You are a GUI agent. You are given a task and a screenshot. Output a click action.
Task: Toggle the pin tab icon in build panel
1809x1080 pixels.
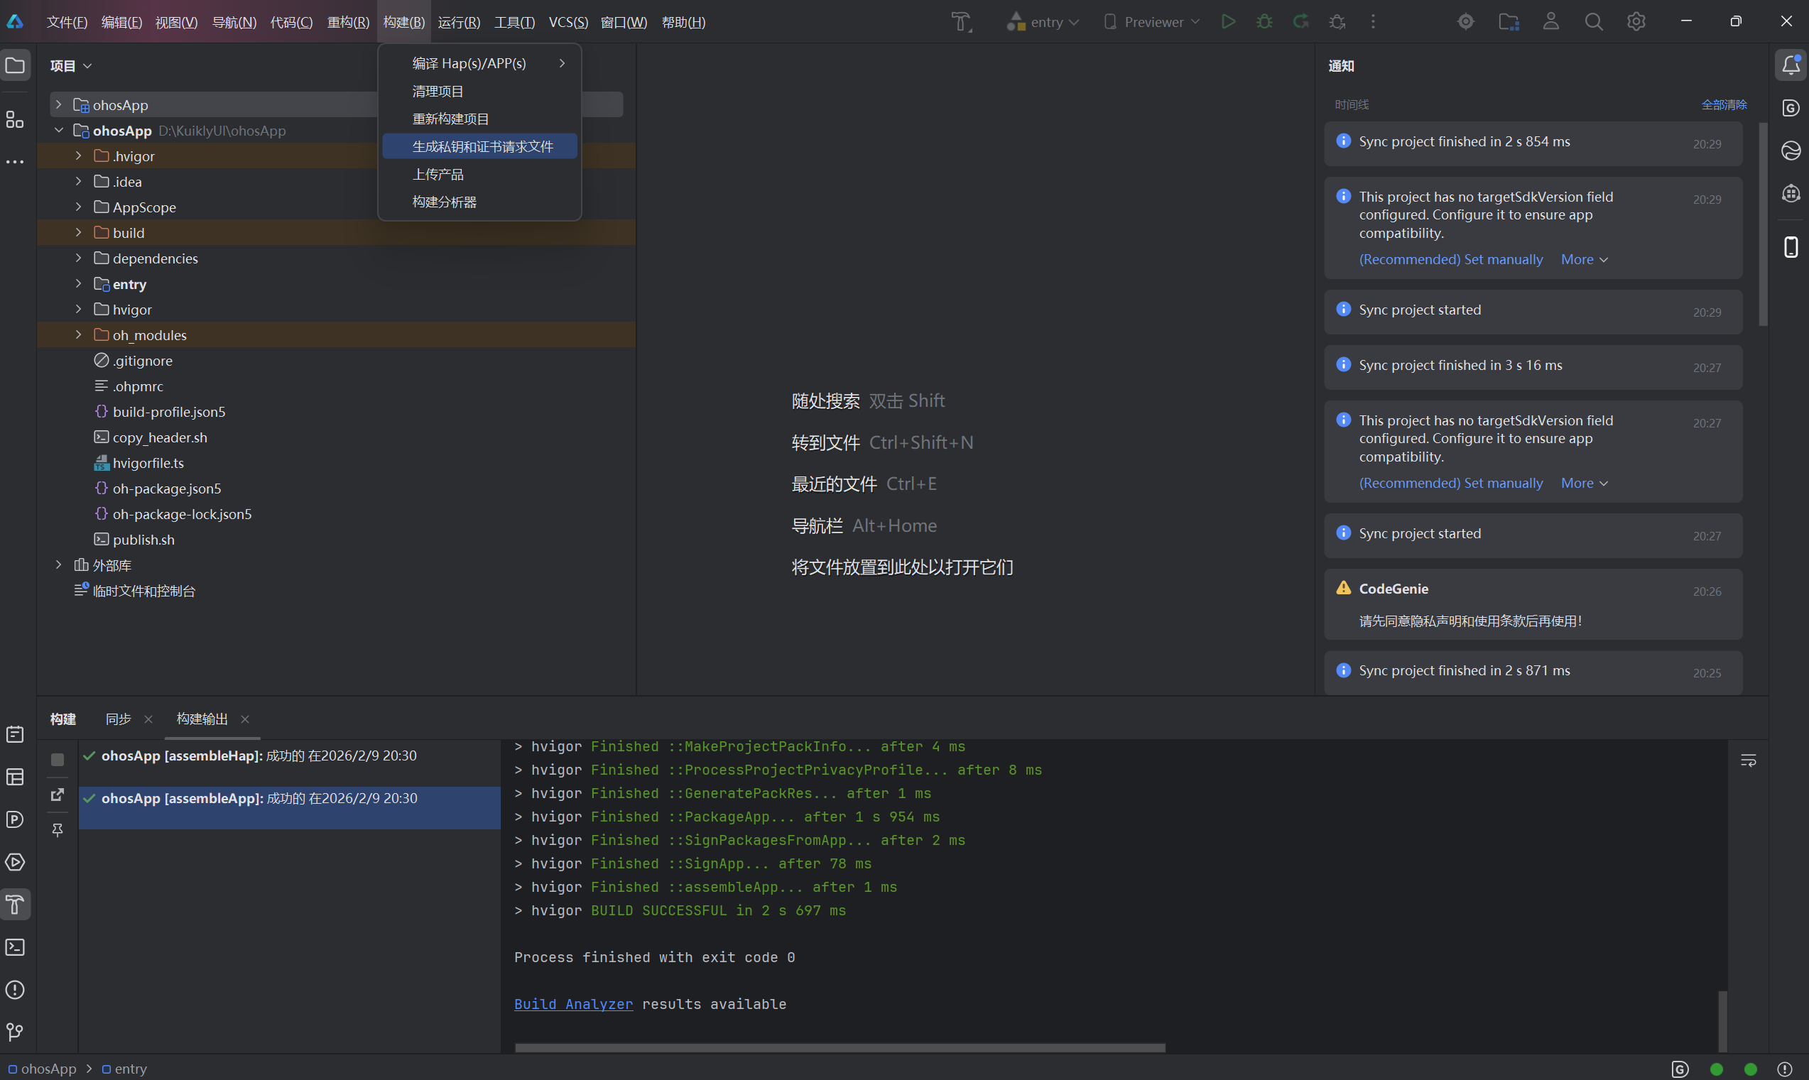[x=58, y=829]
